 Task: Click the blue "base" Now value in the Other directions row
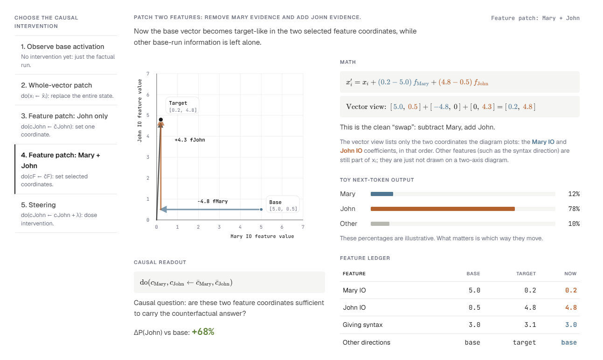coord(569,342)
